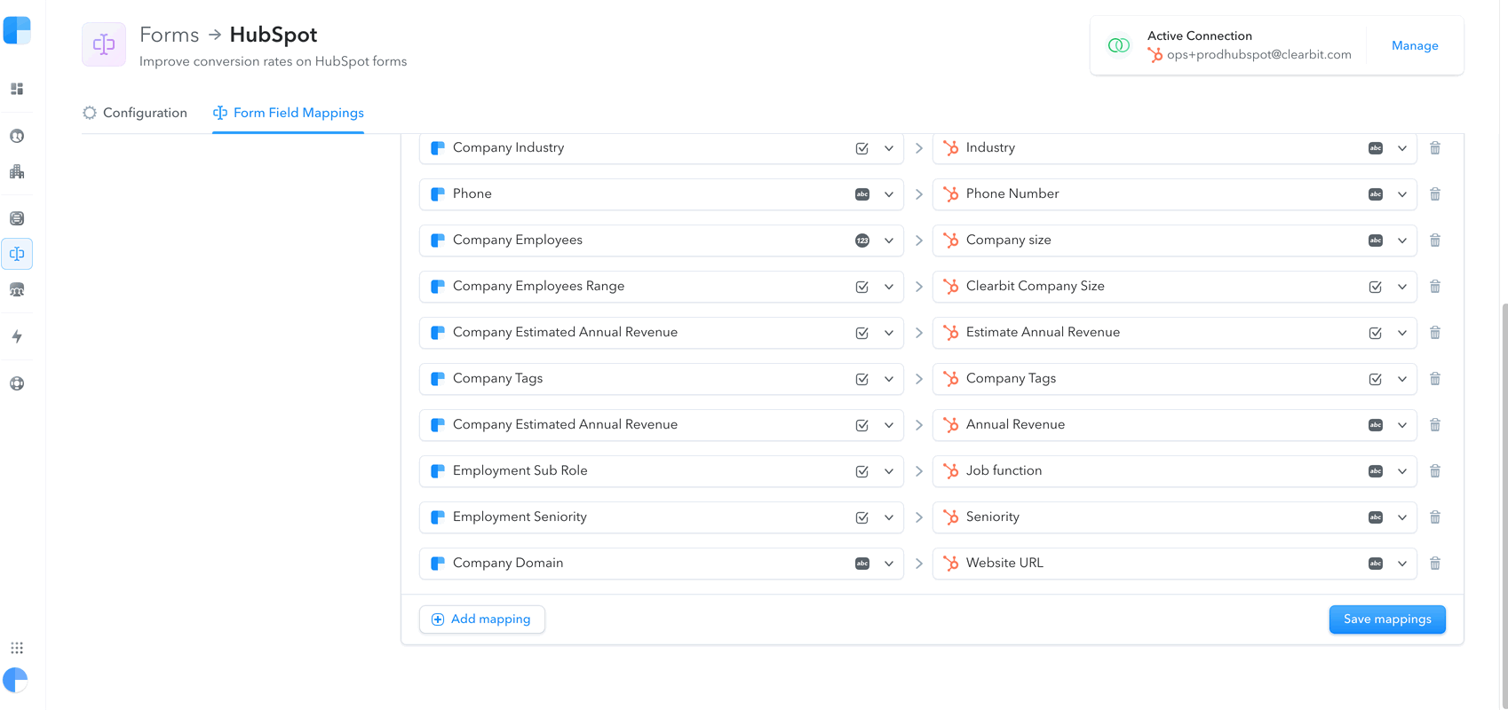Screen dimensions: 1508x710
Task: Open the apps grid icon in sidebar
Action: tap(17, 648)
